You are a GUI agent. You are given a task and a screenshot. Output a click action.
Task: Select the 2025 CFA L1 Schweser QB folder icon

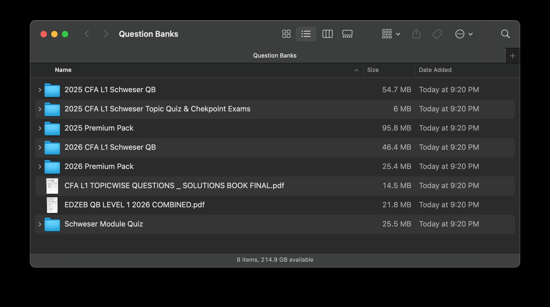click(x=52, y=90)
